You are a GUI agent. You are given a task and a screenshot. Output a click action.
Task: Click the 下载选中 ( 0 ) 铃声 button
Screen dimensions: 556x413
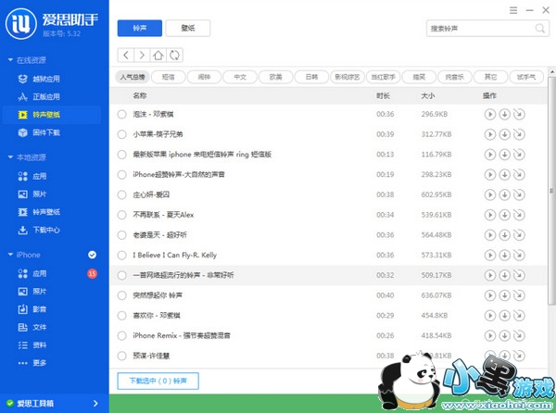(x=158, y=380)
